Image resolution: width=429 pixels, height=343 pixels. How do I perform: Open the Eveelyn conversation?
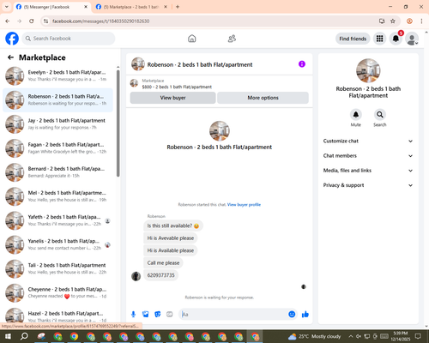click(x=57, y=76)
